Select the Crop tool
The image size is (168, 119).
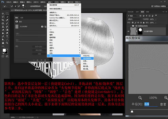3,20
